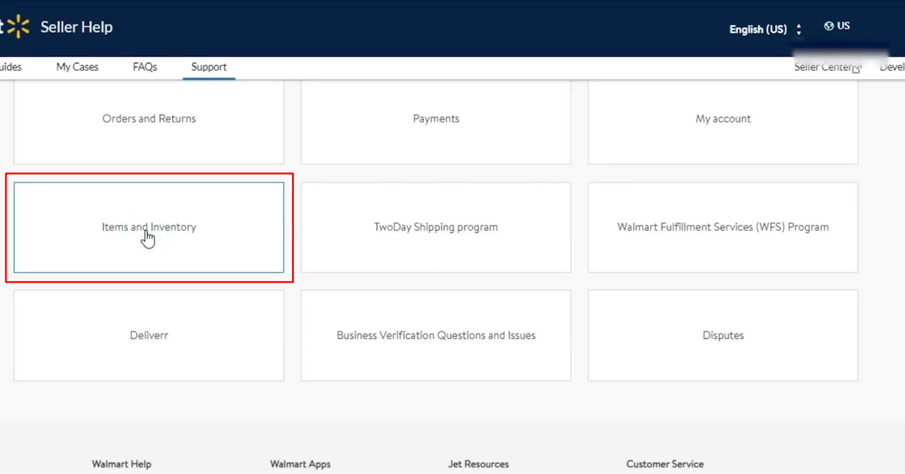
Task: Click the Walmart Help footer heading
Action: (x=122, y=464)
